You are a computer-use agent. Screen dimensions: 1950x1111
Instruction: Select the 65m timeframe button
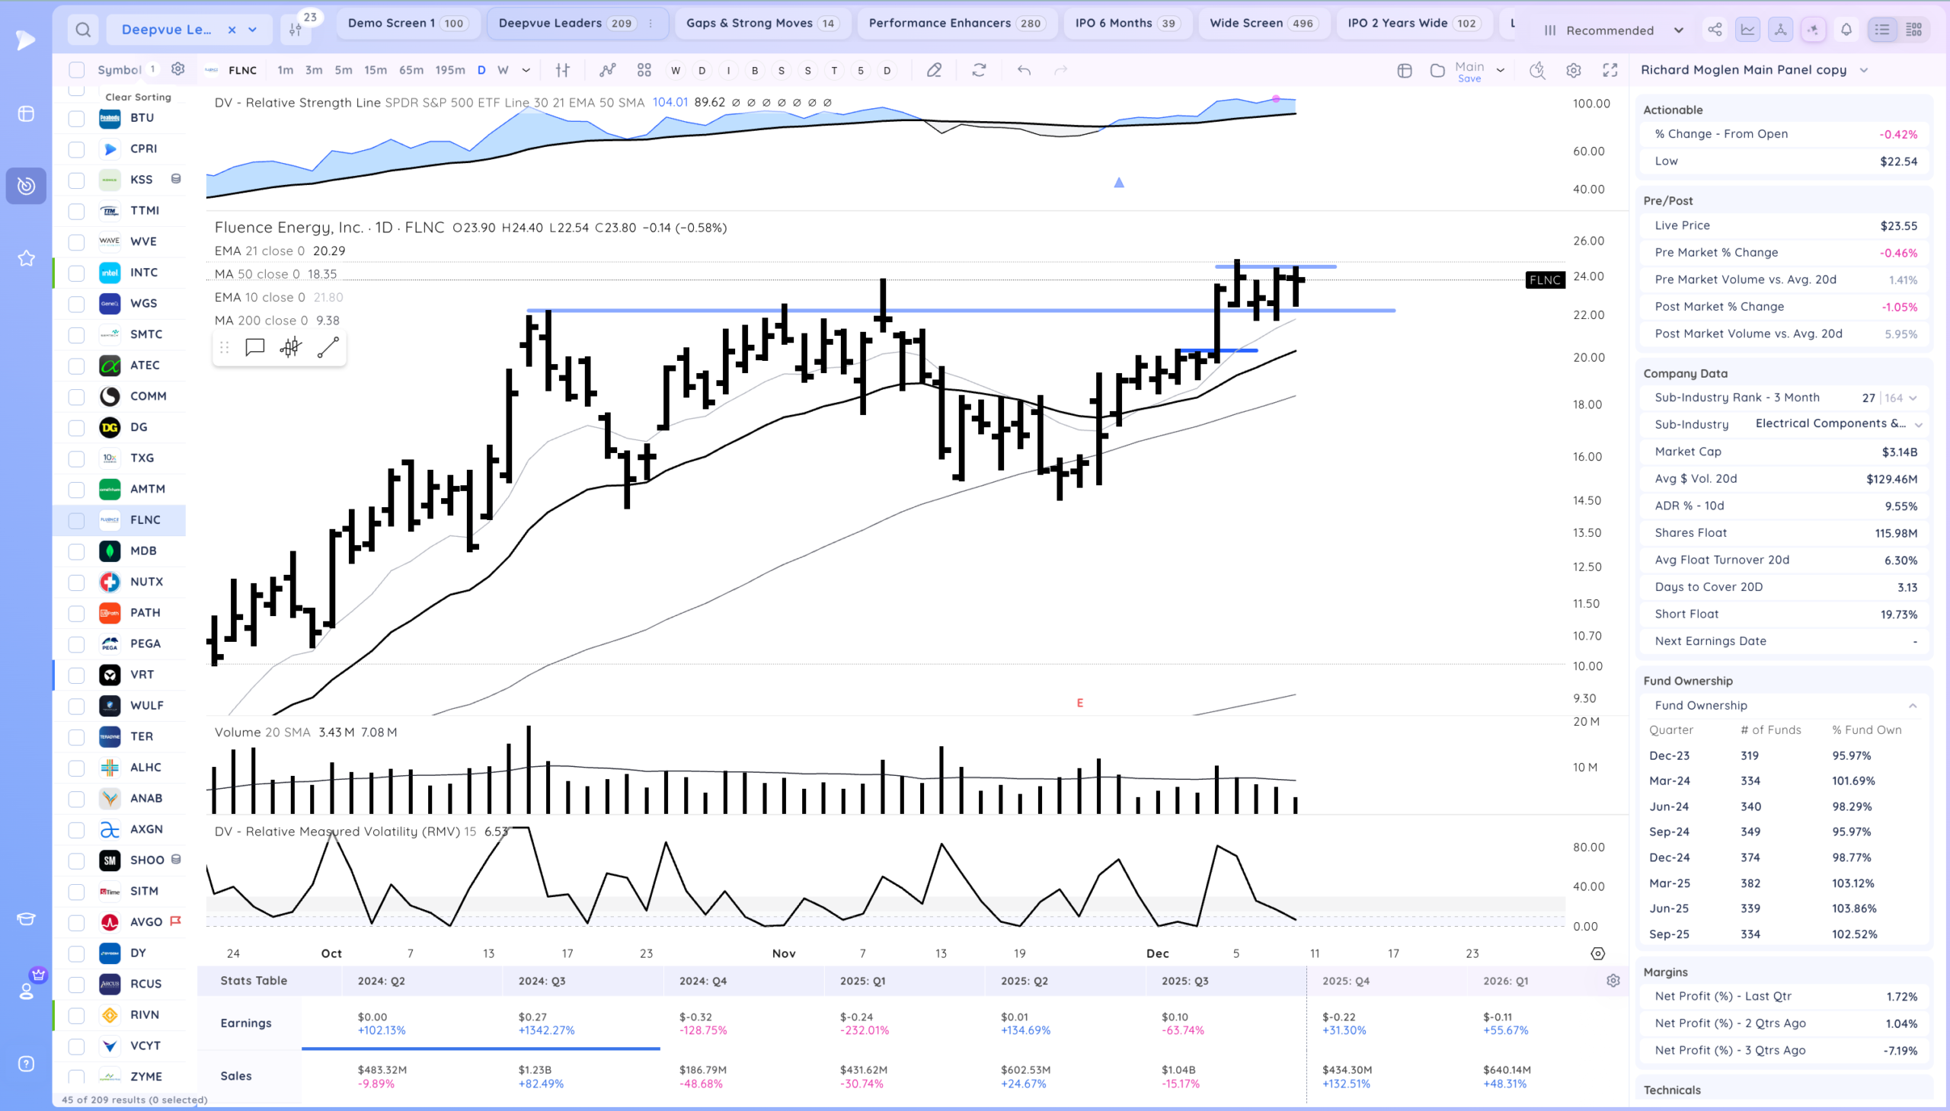point(411,70)
